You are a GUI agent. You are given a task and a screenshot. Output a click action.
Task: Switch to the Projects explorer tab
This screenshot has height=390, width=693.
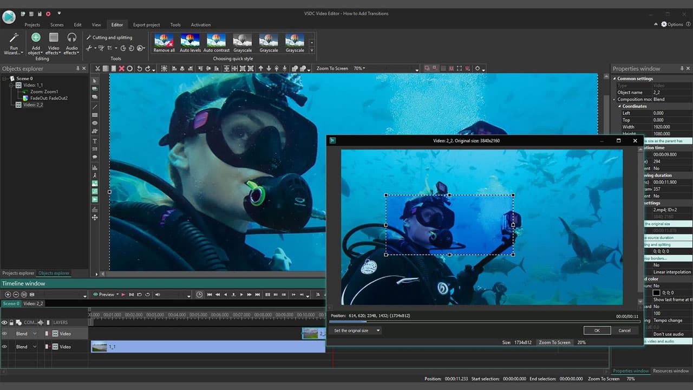click(x=18, y=272)
